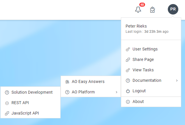Screen dimensions: 185x125
Task: Click the REST API icon
Action: (x=7, y=103)
